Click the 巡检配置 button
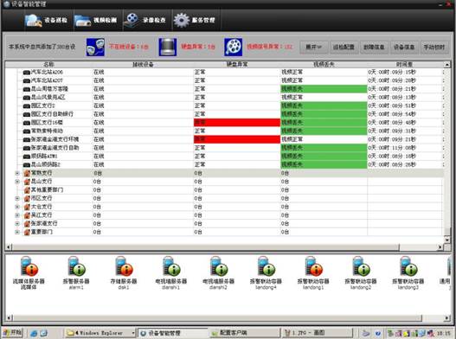The width and height of the screenshot is (456, 339). pos(344,47)
